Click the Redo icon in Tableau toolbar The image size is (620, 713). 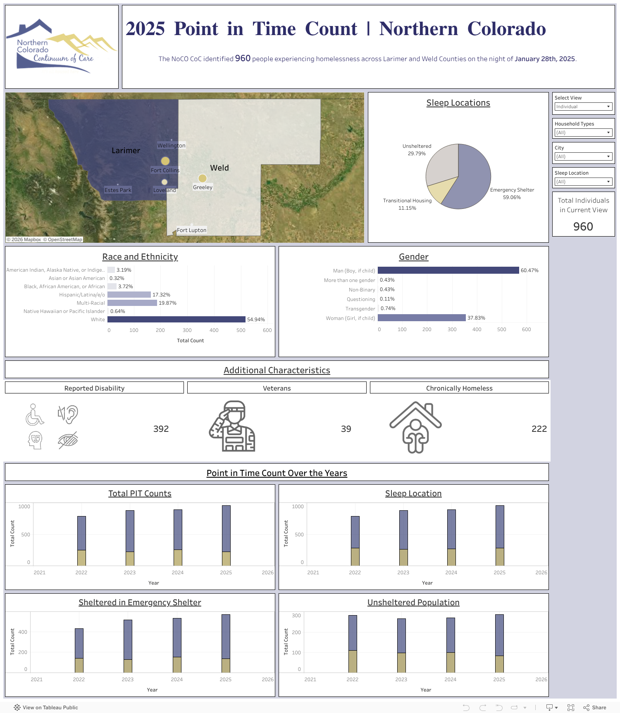(482, 708)
